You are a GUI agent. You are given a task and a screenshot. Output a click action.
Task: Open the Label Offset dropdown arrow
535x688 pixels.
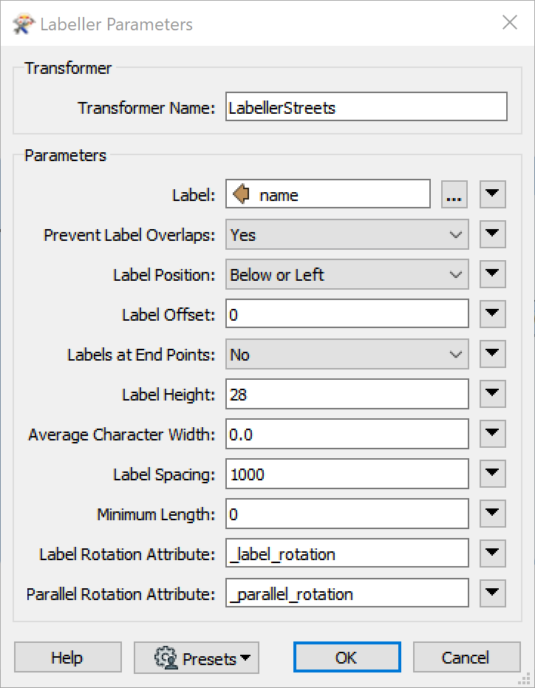click(492, 313)
